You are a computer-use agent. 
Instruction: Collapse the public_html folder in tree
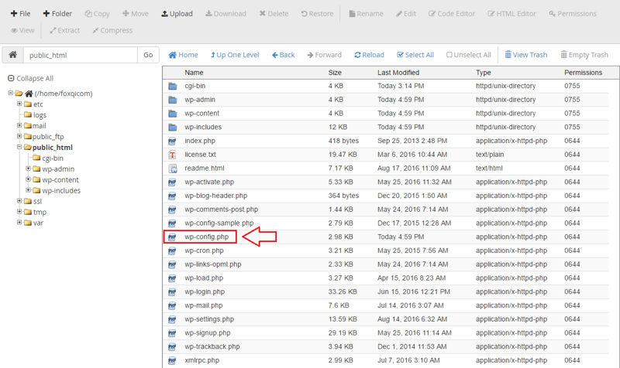[x=19, y=147]
